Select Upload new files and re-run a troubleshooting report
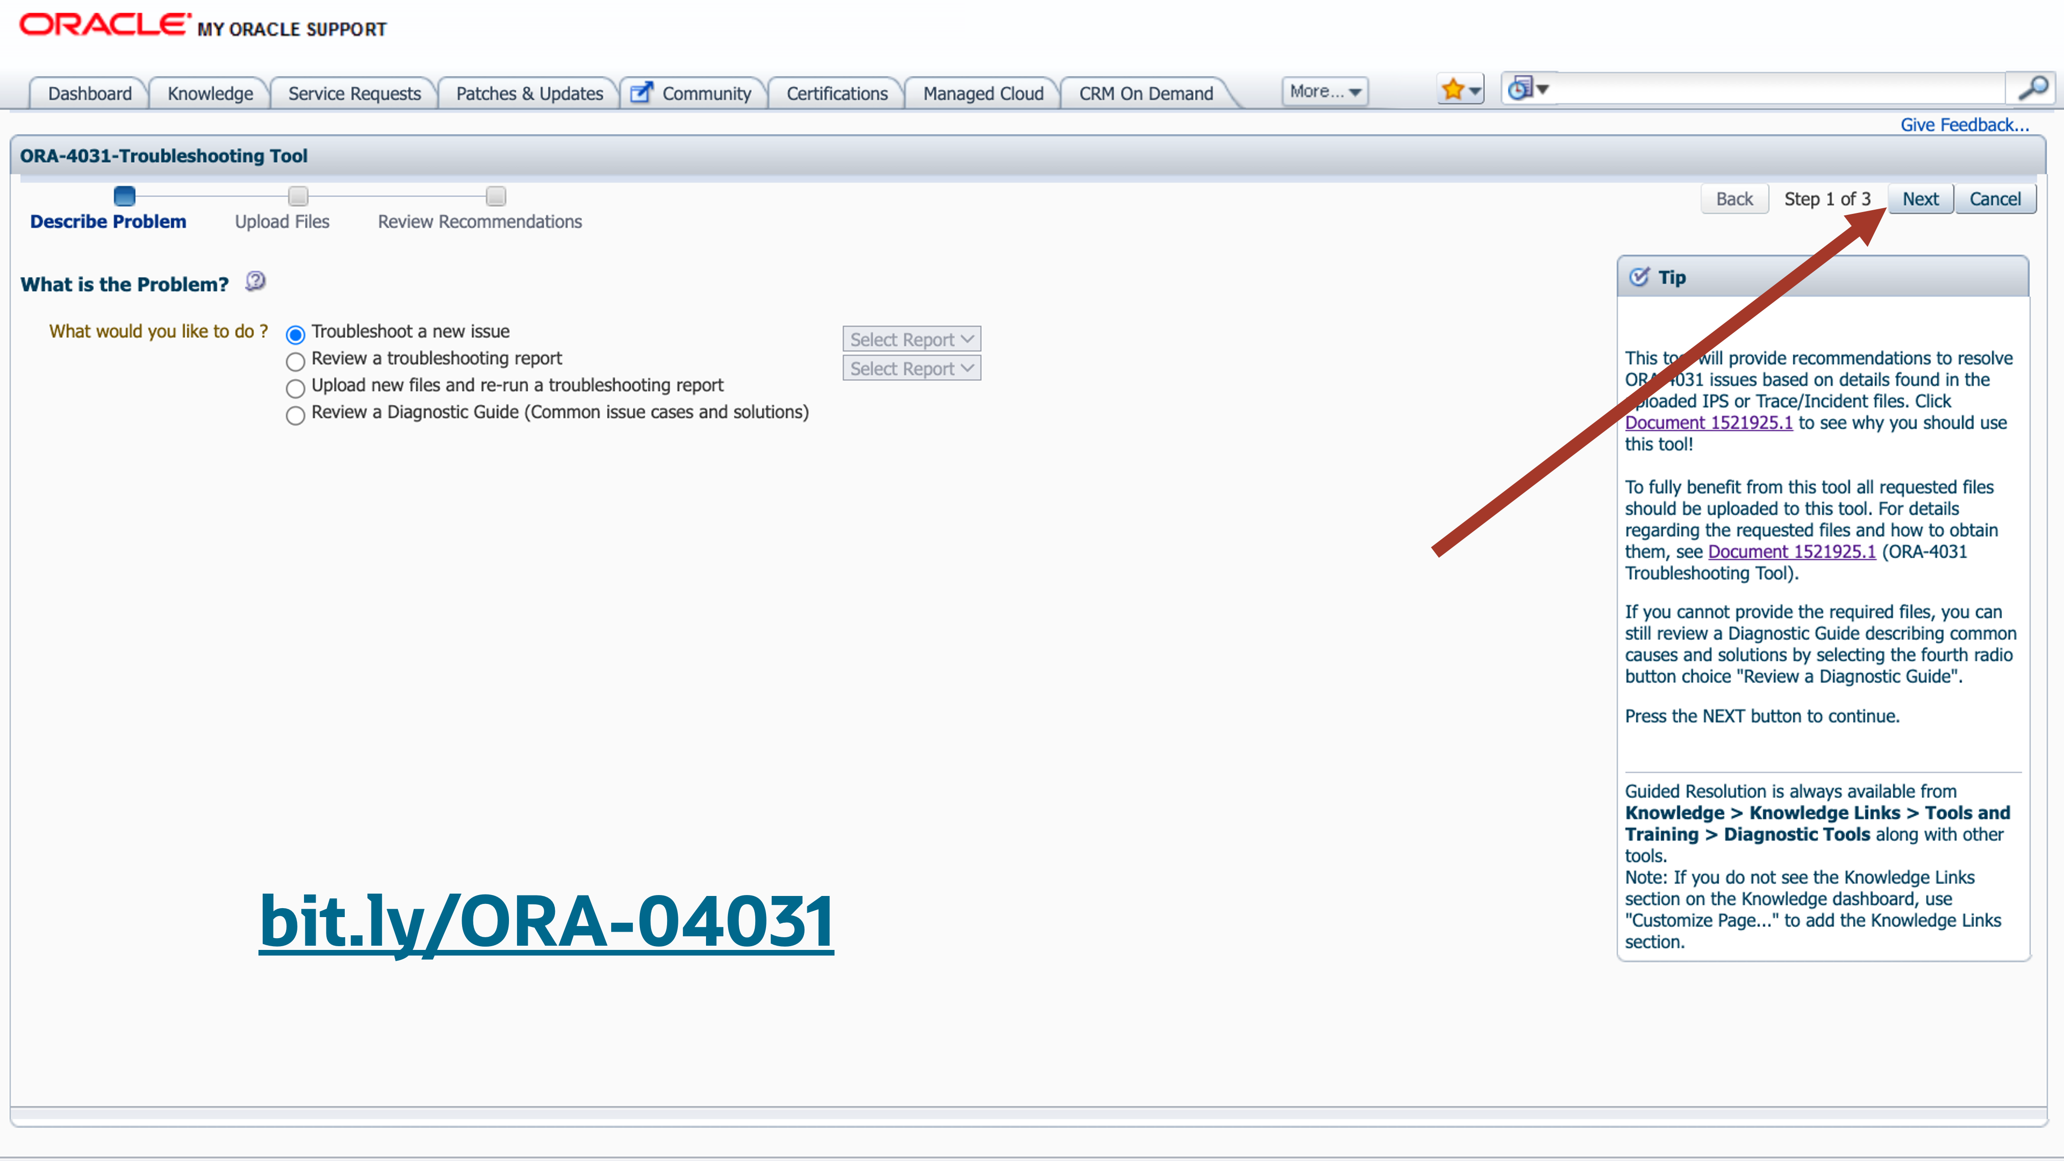Image resolution: width=2064 pixels, height=1161 pixels. pyautogui.click(x=295, y=388)
